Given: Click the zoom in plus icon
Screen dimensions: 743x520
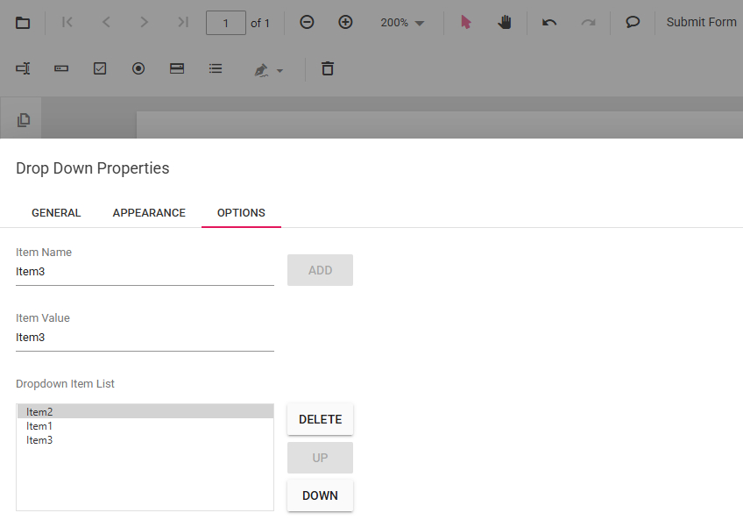Looking at the screenshot, I should pos(345,22).
